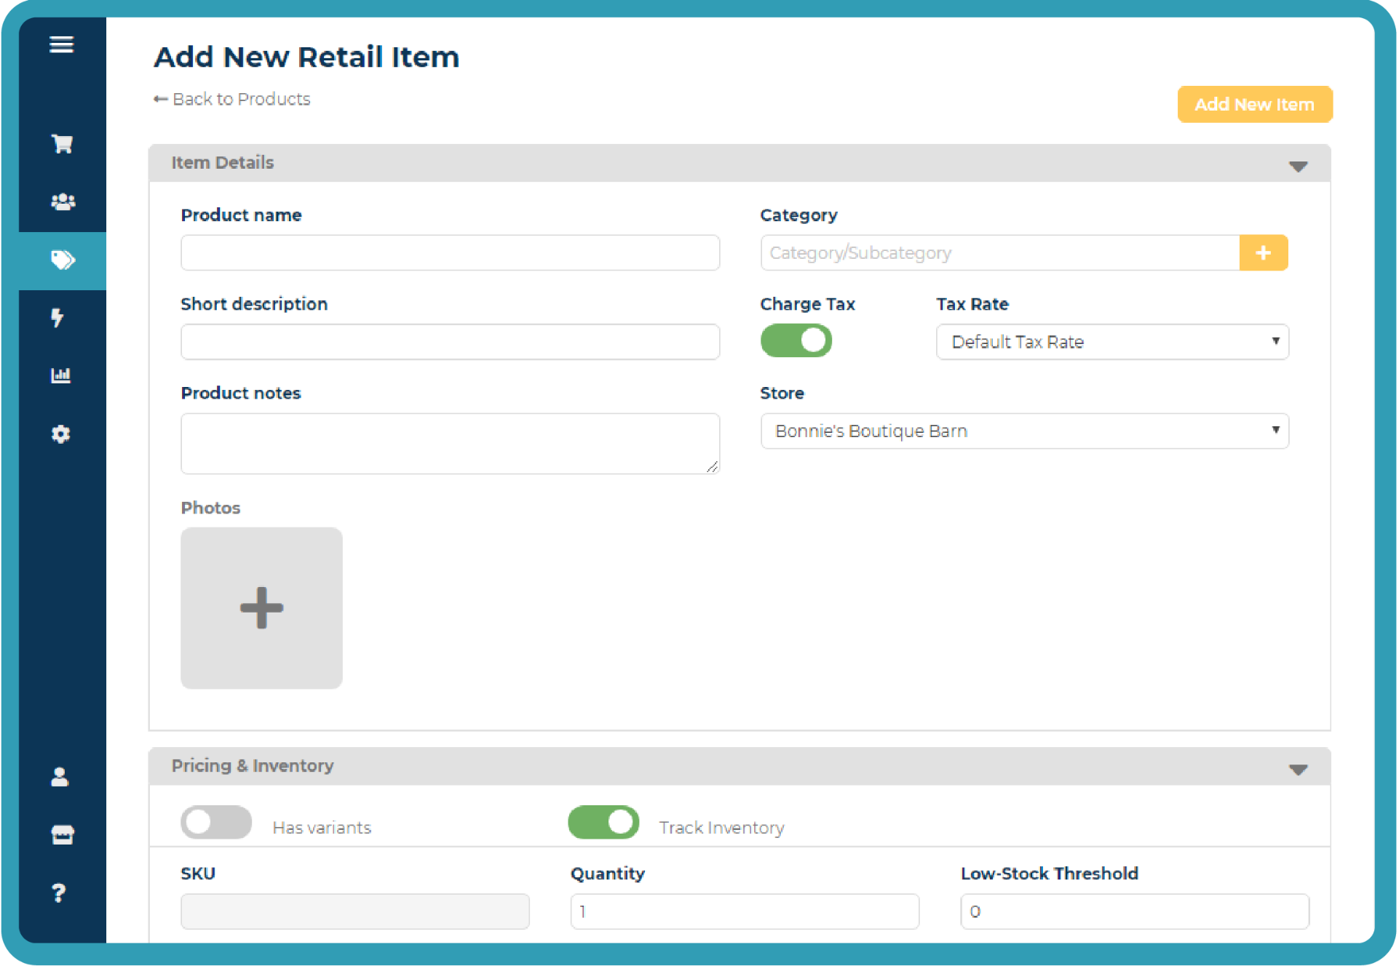Select the product tags sidebar icon
The height and width of the screenshot is (966, 1399).
point(63,260)
